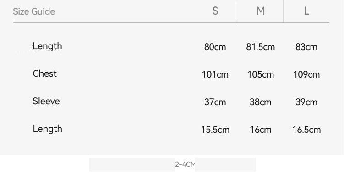Click the 2-4CM note below the table
The height and width of the screenshot is (175, 344).
(x=185, y=164)
